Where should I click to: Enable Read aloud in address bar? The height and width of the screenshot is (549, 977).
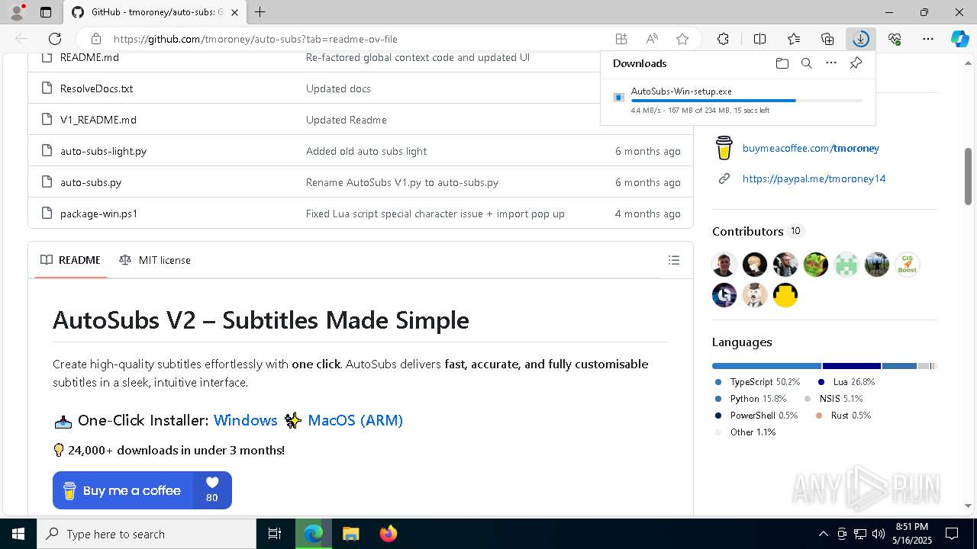652,39
